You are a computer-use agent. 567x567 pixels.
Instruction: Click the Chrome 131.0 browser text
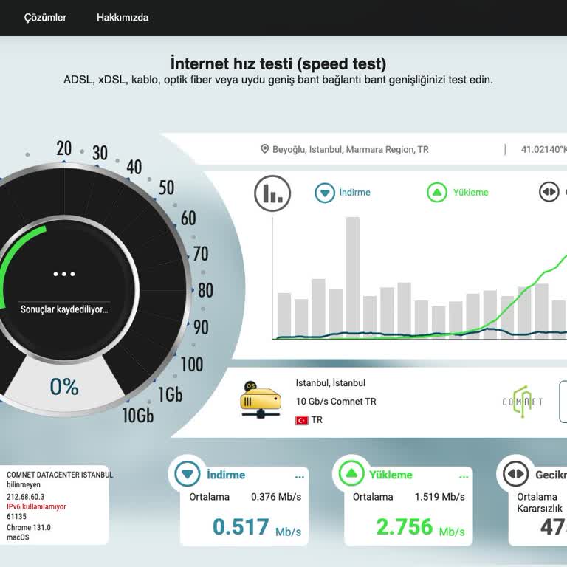click(x=29, y=527)
